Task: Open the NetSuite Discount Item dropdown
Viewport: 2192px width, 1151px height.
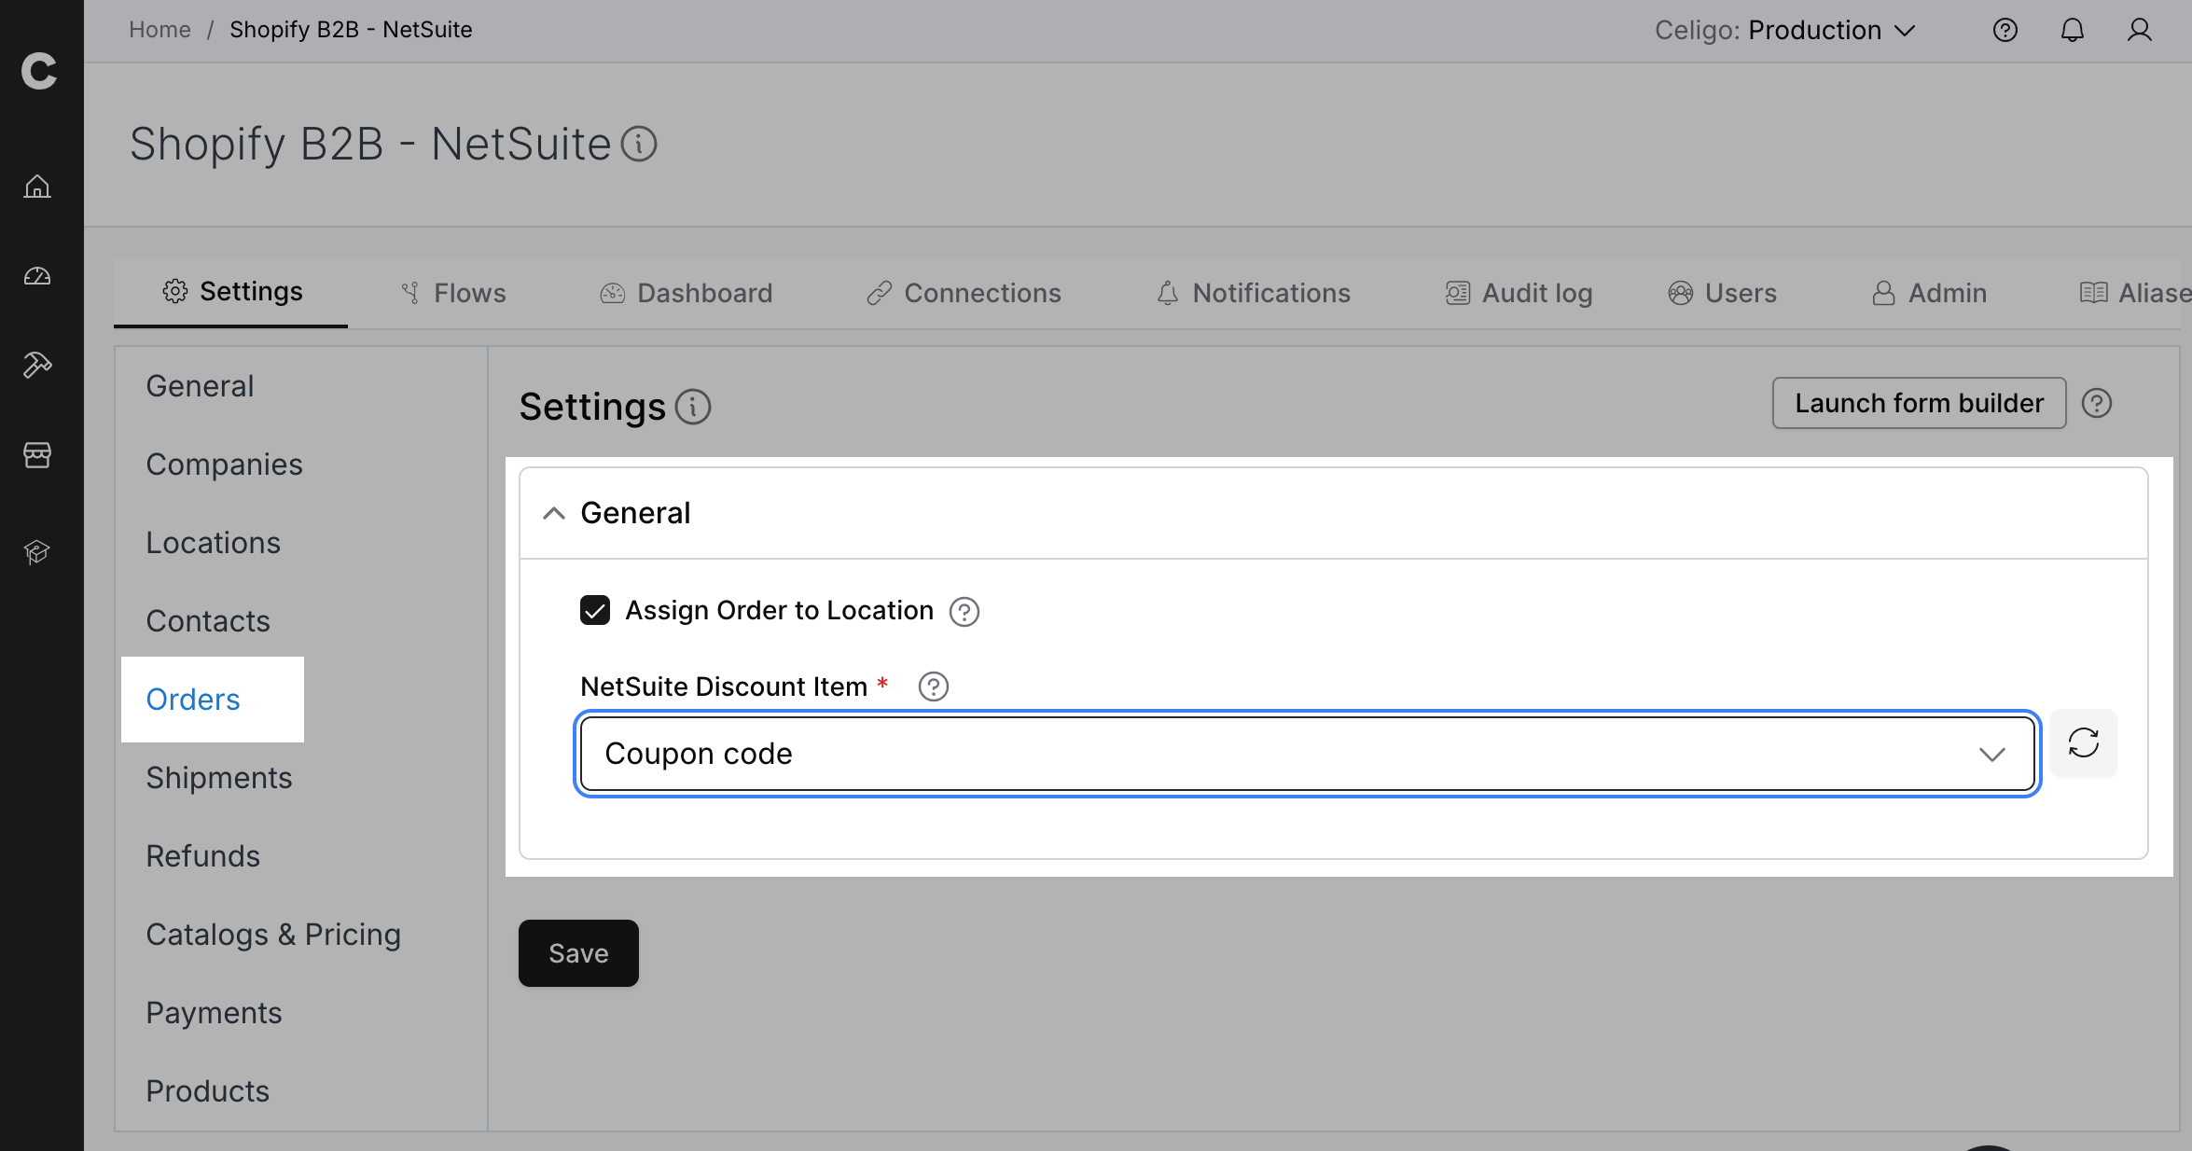Action: 1307,754
